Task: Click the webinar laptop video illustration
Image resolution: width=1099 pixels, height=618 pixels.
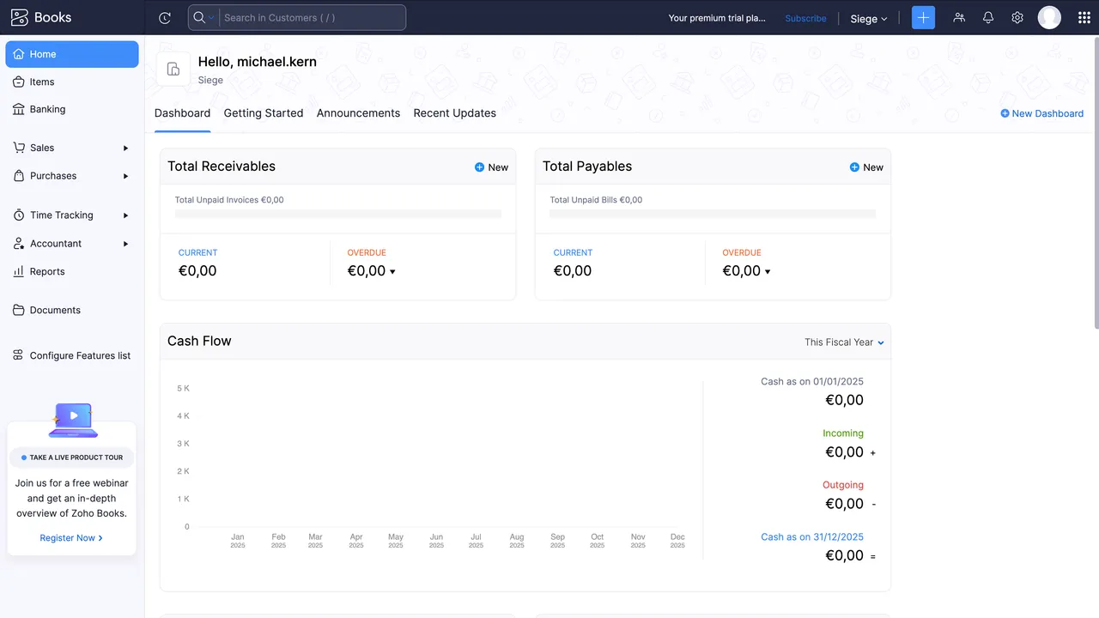Action: [73, 421]
